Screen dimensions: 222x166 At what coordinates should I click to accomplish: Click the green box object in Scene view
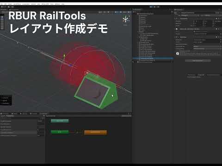pyautogui.click(x=97, y=91)
